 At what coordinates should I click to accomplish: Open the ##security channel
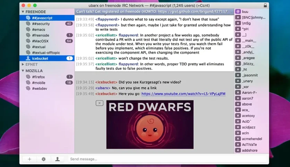click(x=47, y=23)
